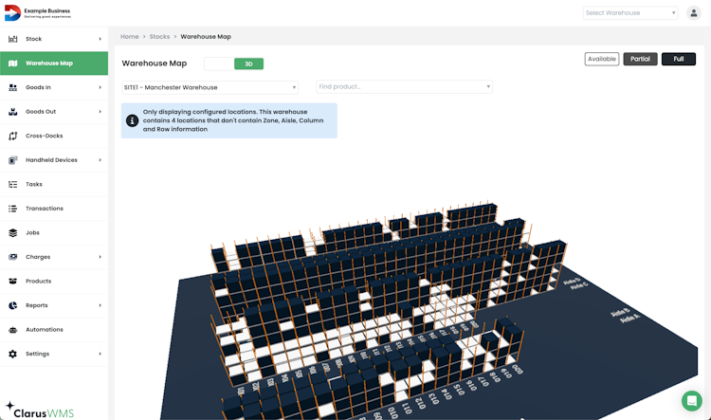Open Products menu item

point(54,282)
